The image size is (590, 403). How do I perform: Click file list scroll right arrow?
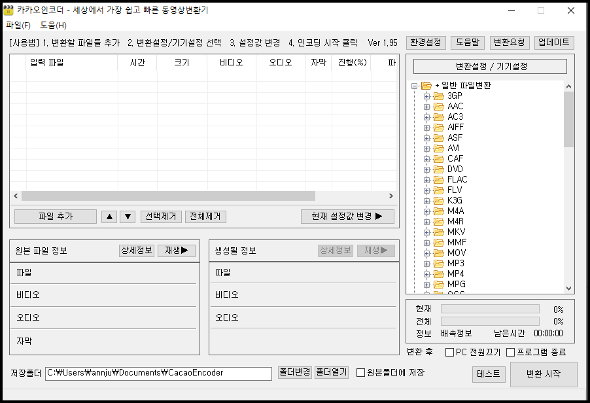pos(391,196)
